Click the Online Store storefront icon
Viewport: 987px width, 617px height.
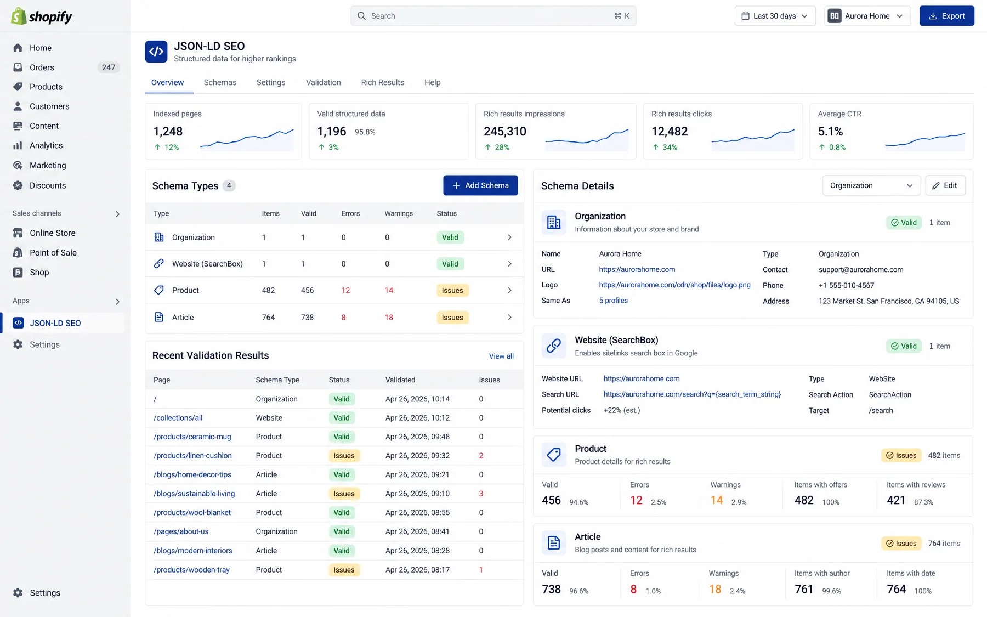click(x=18, y=233)
